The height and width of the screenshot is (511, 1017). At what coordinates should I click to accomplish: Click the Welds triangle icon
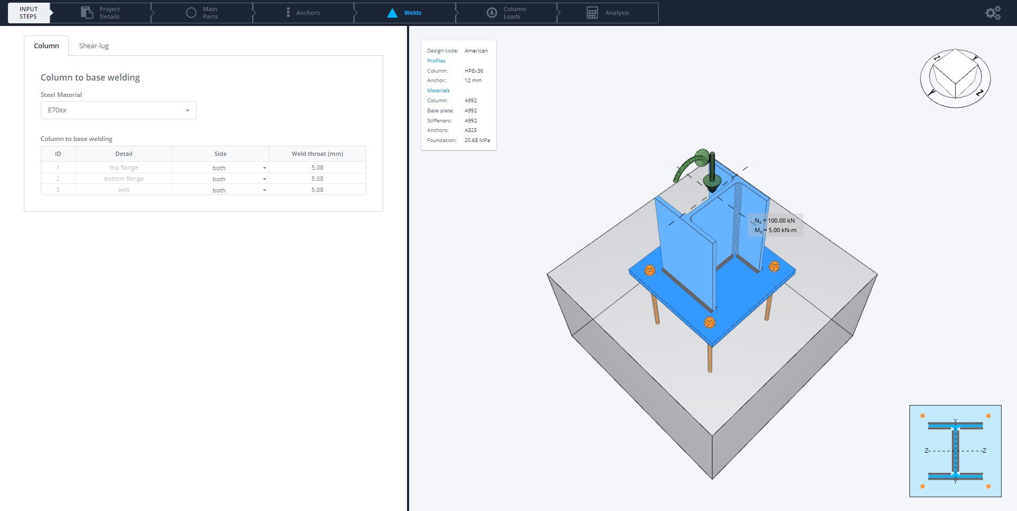click(x=392, y=13)
